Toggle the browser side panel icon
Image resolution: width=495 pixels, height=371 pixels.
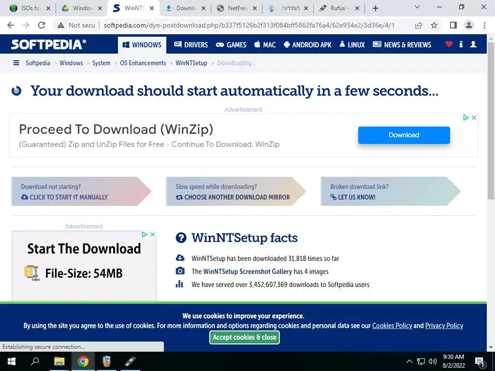[453, 25]
